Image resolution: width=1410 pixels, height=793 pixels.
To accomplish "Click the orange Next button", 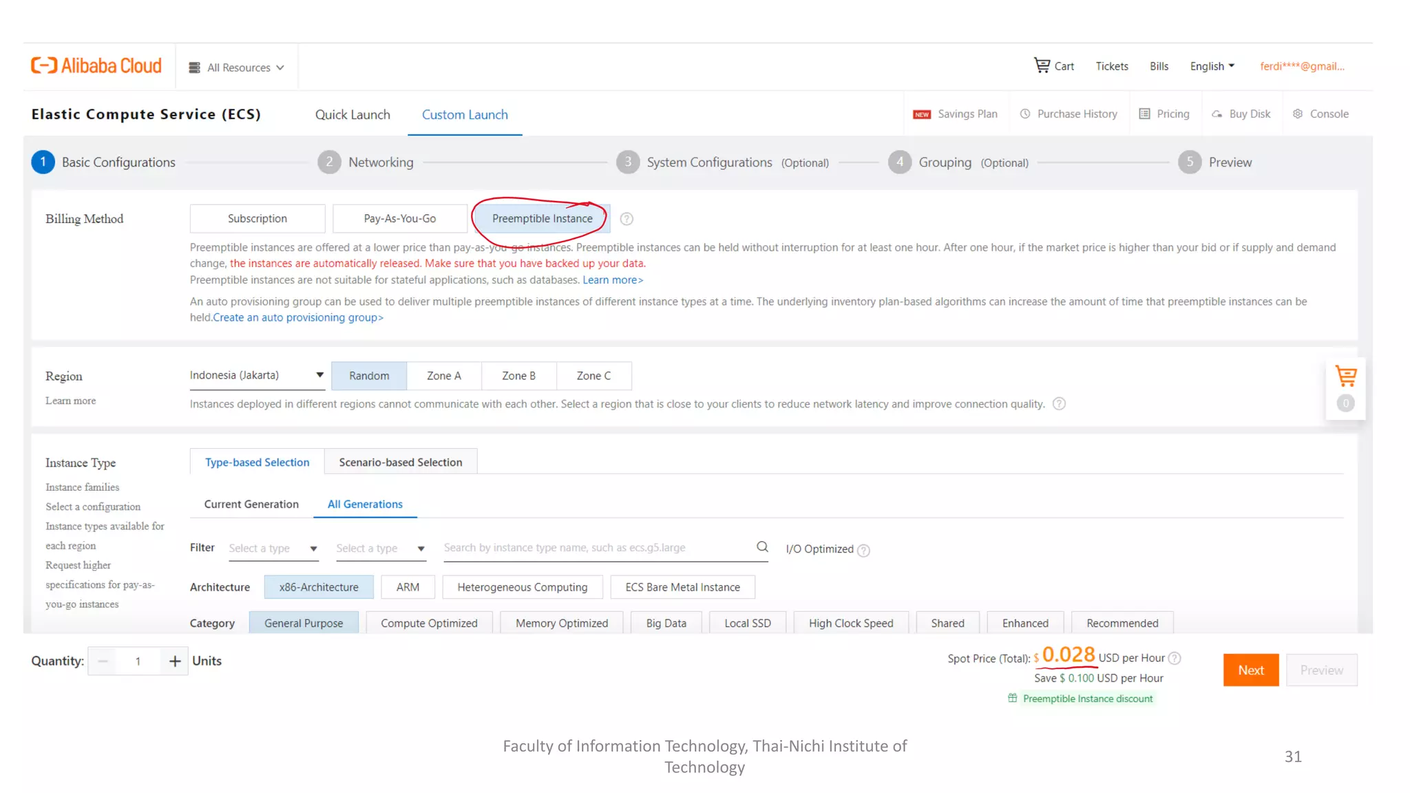I will (1250, 670).
